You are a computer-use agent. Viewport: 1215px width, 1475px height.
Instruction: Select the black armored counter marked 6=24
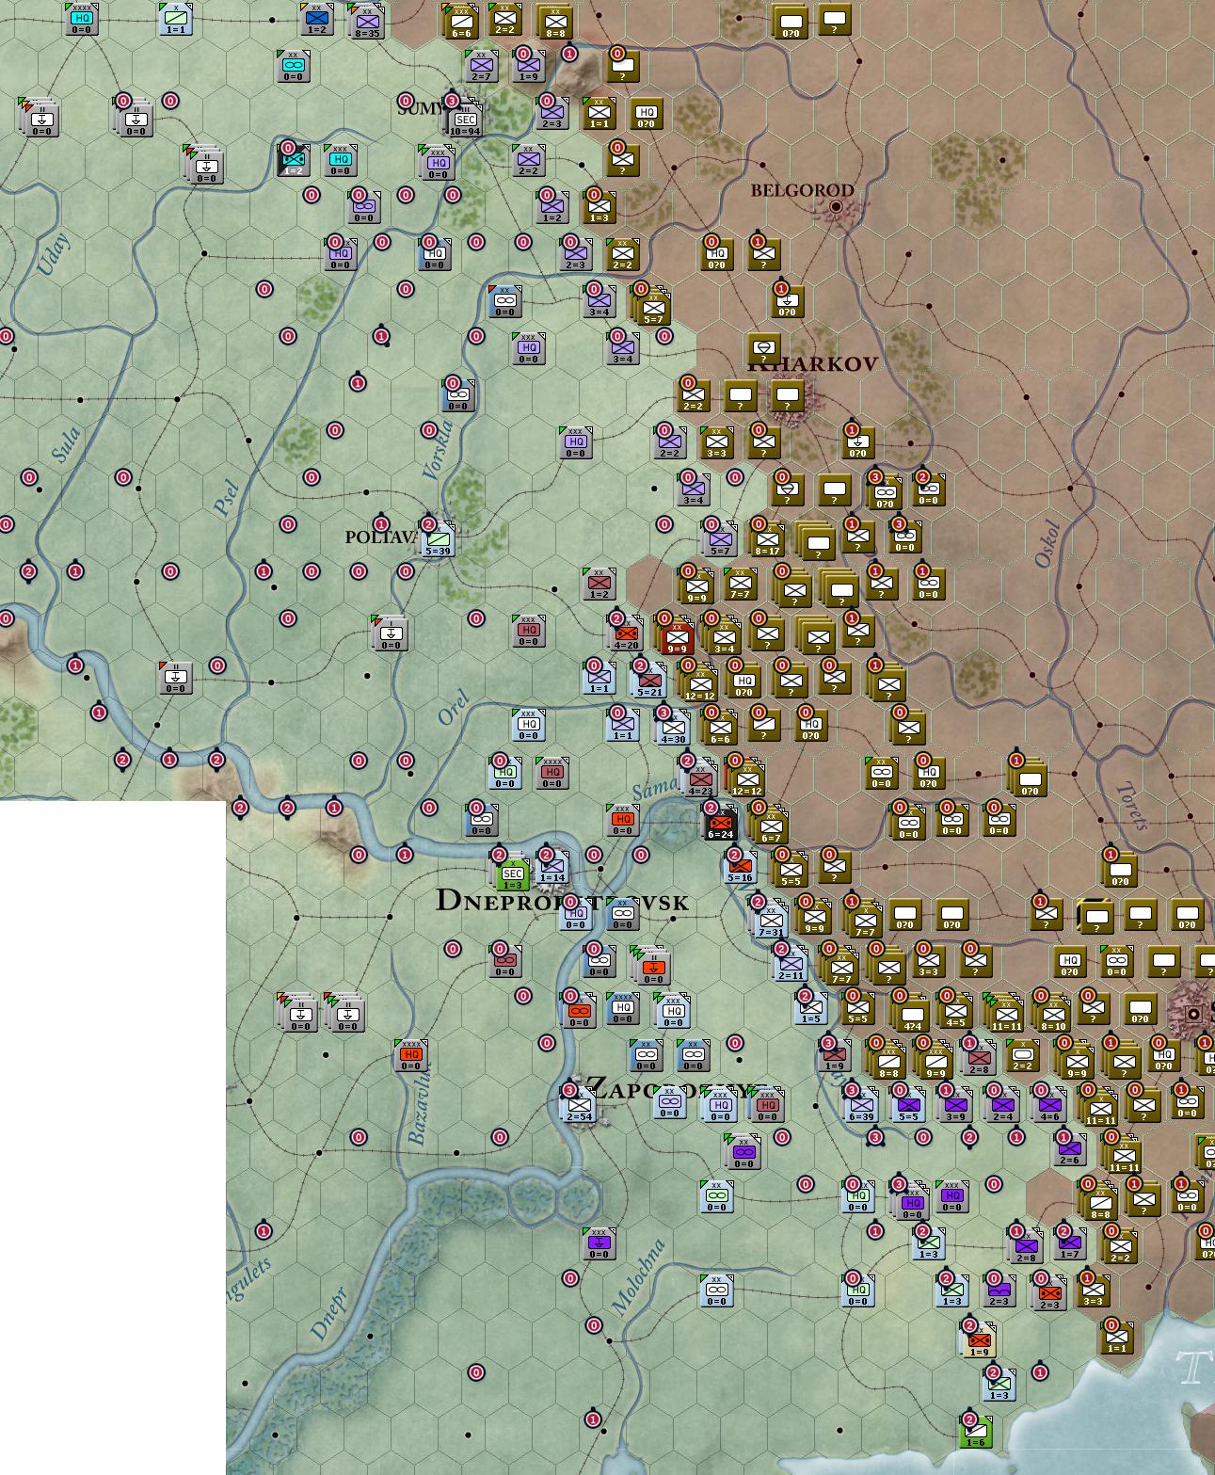click(x=720, y=824)
